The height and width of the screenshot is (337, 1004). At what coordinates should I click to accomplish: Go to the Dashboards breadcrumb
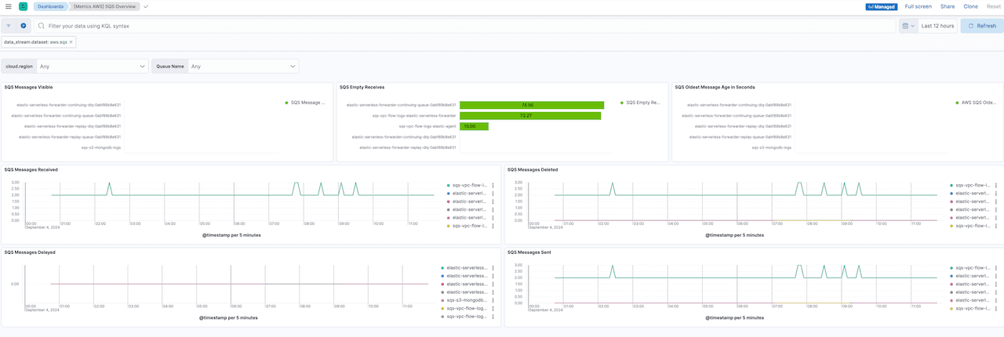pyautogui.click(x=53, y=6)
